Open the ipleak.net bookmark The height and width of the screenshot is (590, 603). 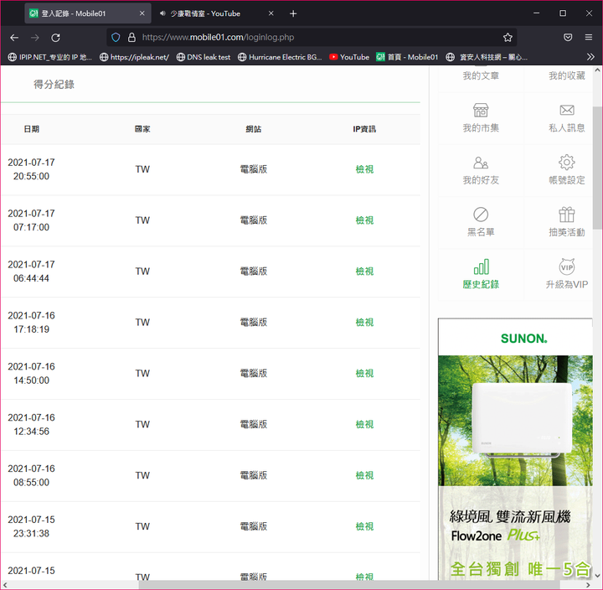(x=134, y=57)
